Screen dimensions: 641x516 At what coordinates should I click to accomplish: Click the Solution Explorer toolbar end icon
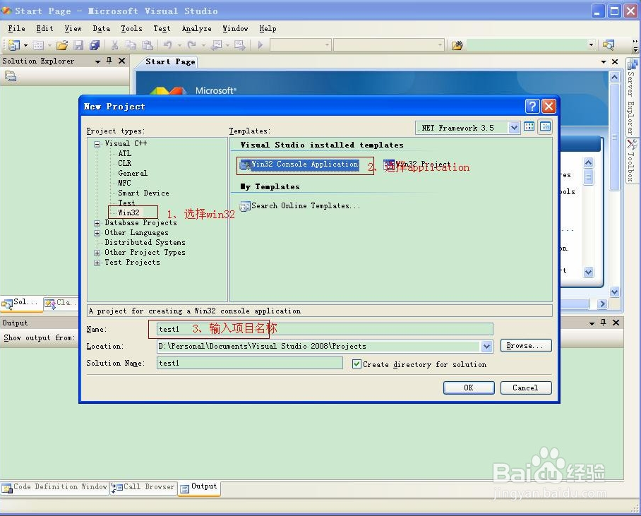(609, 45)
